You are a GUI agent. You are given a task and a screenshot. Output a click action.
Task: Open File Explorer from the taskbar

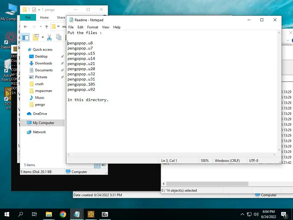pyautogui.click(x=49, y=214)
